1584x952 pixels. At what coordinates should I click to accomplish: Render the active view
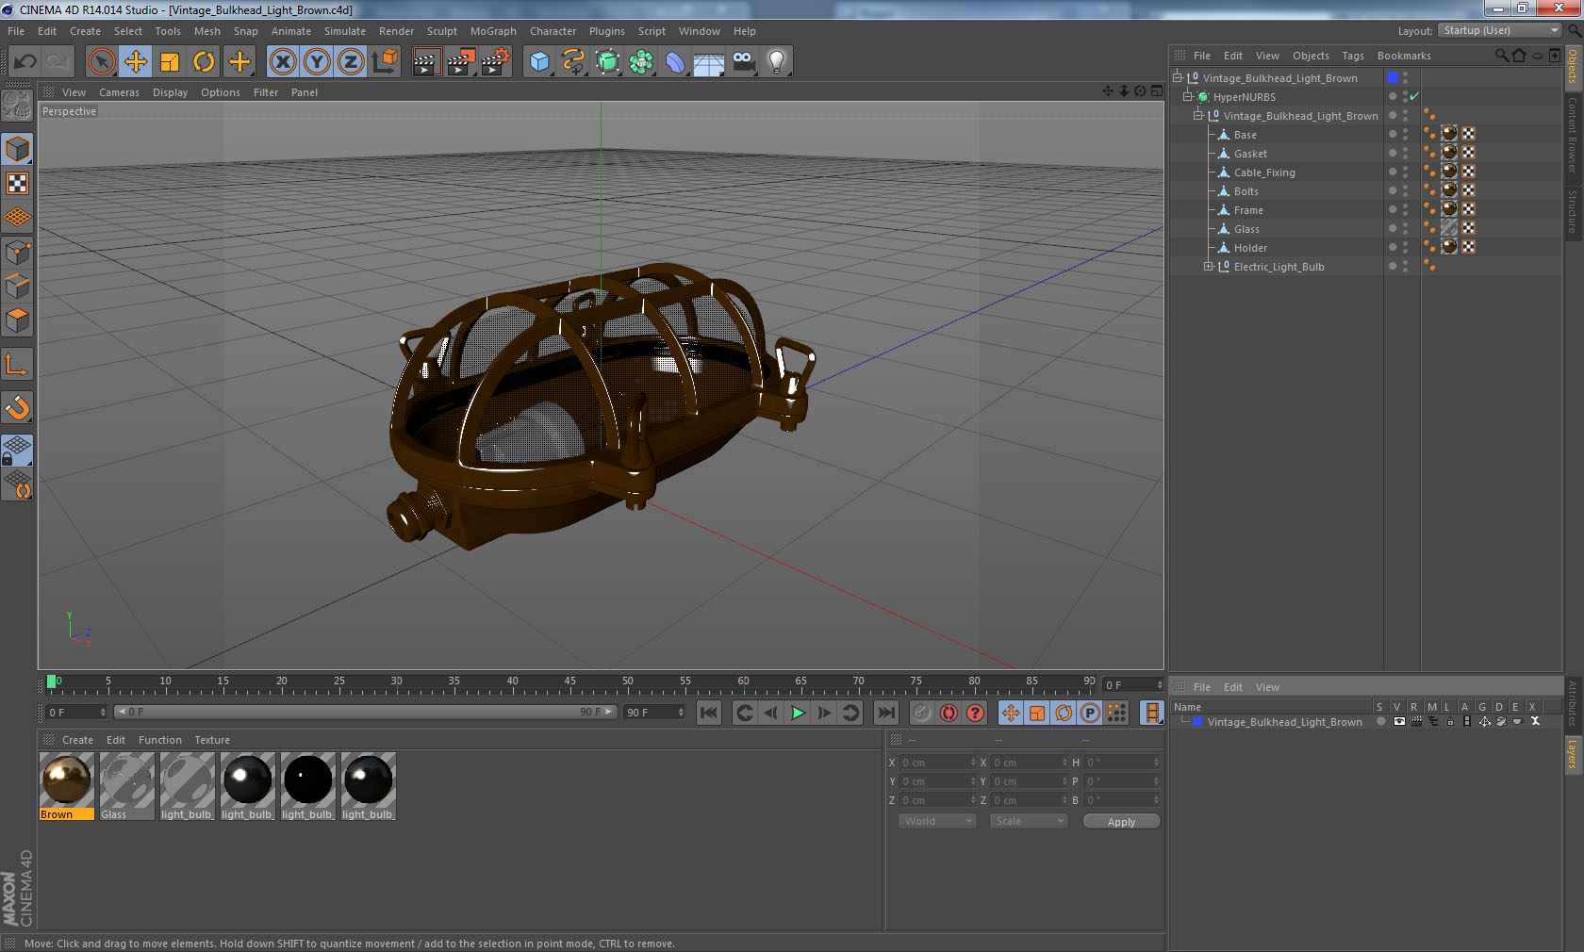[426, 62]
